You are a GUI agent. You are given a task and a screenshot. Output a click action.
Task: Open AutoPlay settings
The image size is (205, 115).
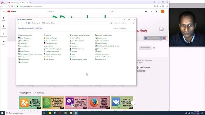pos(47,35)
